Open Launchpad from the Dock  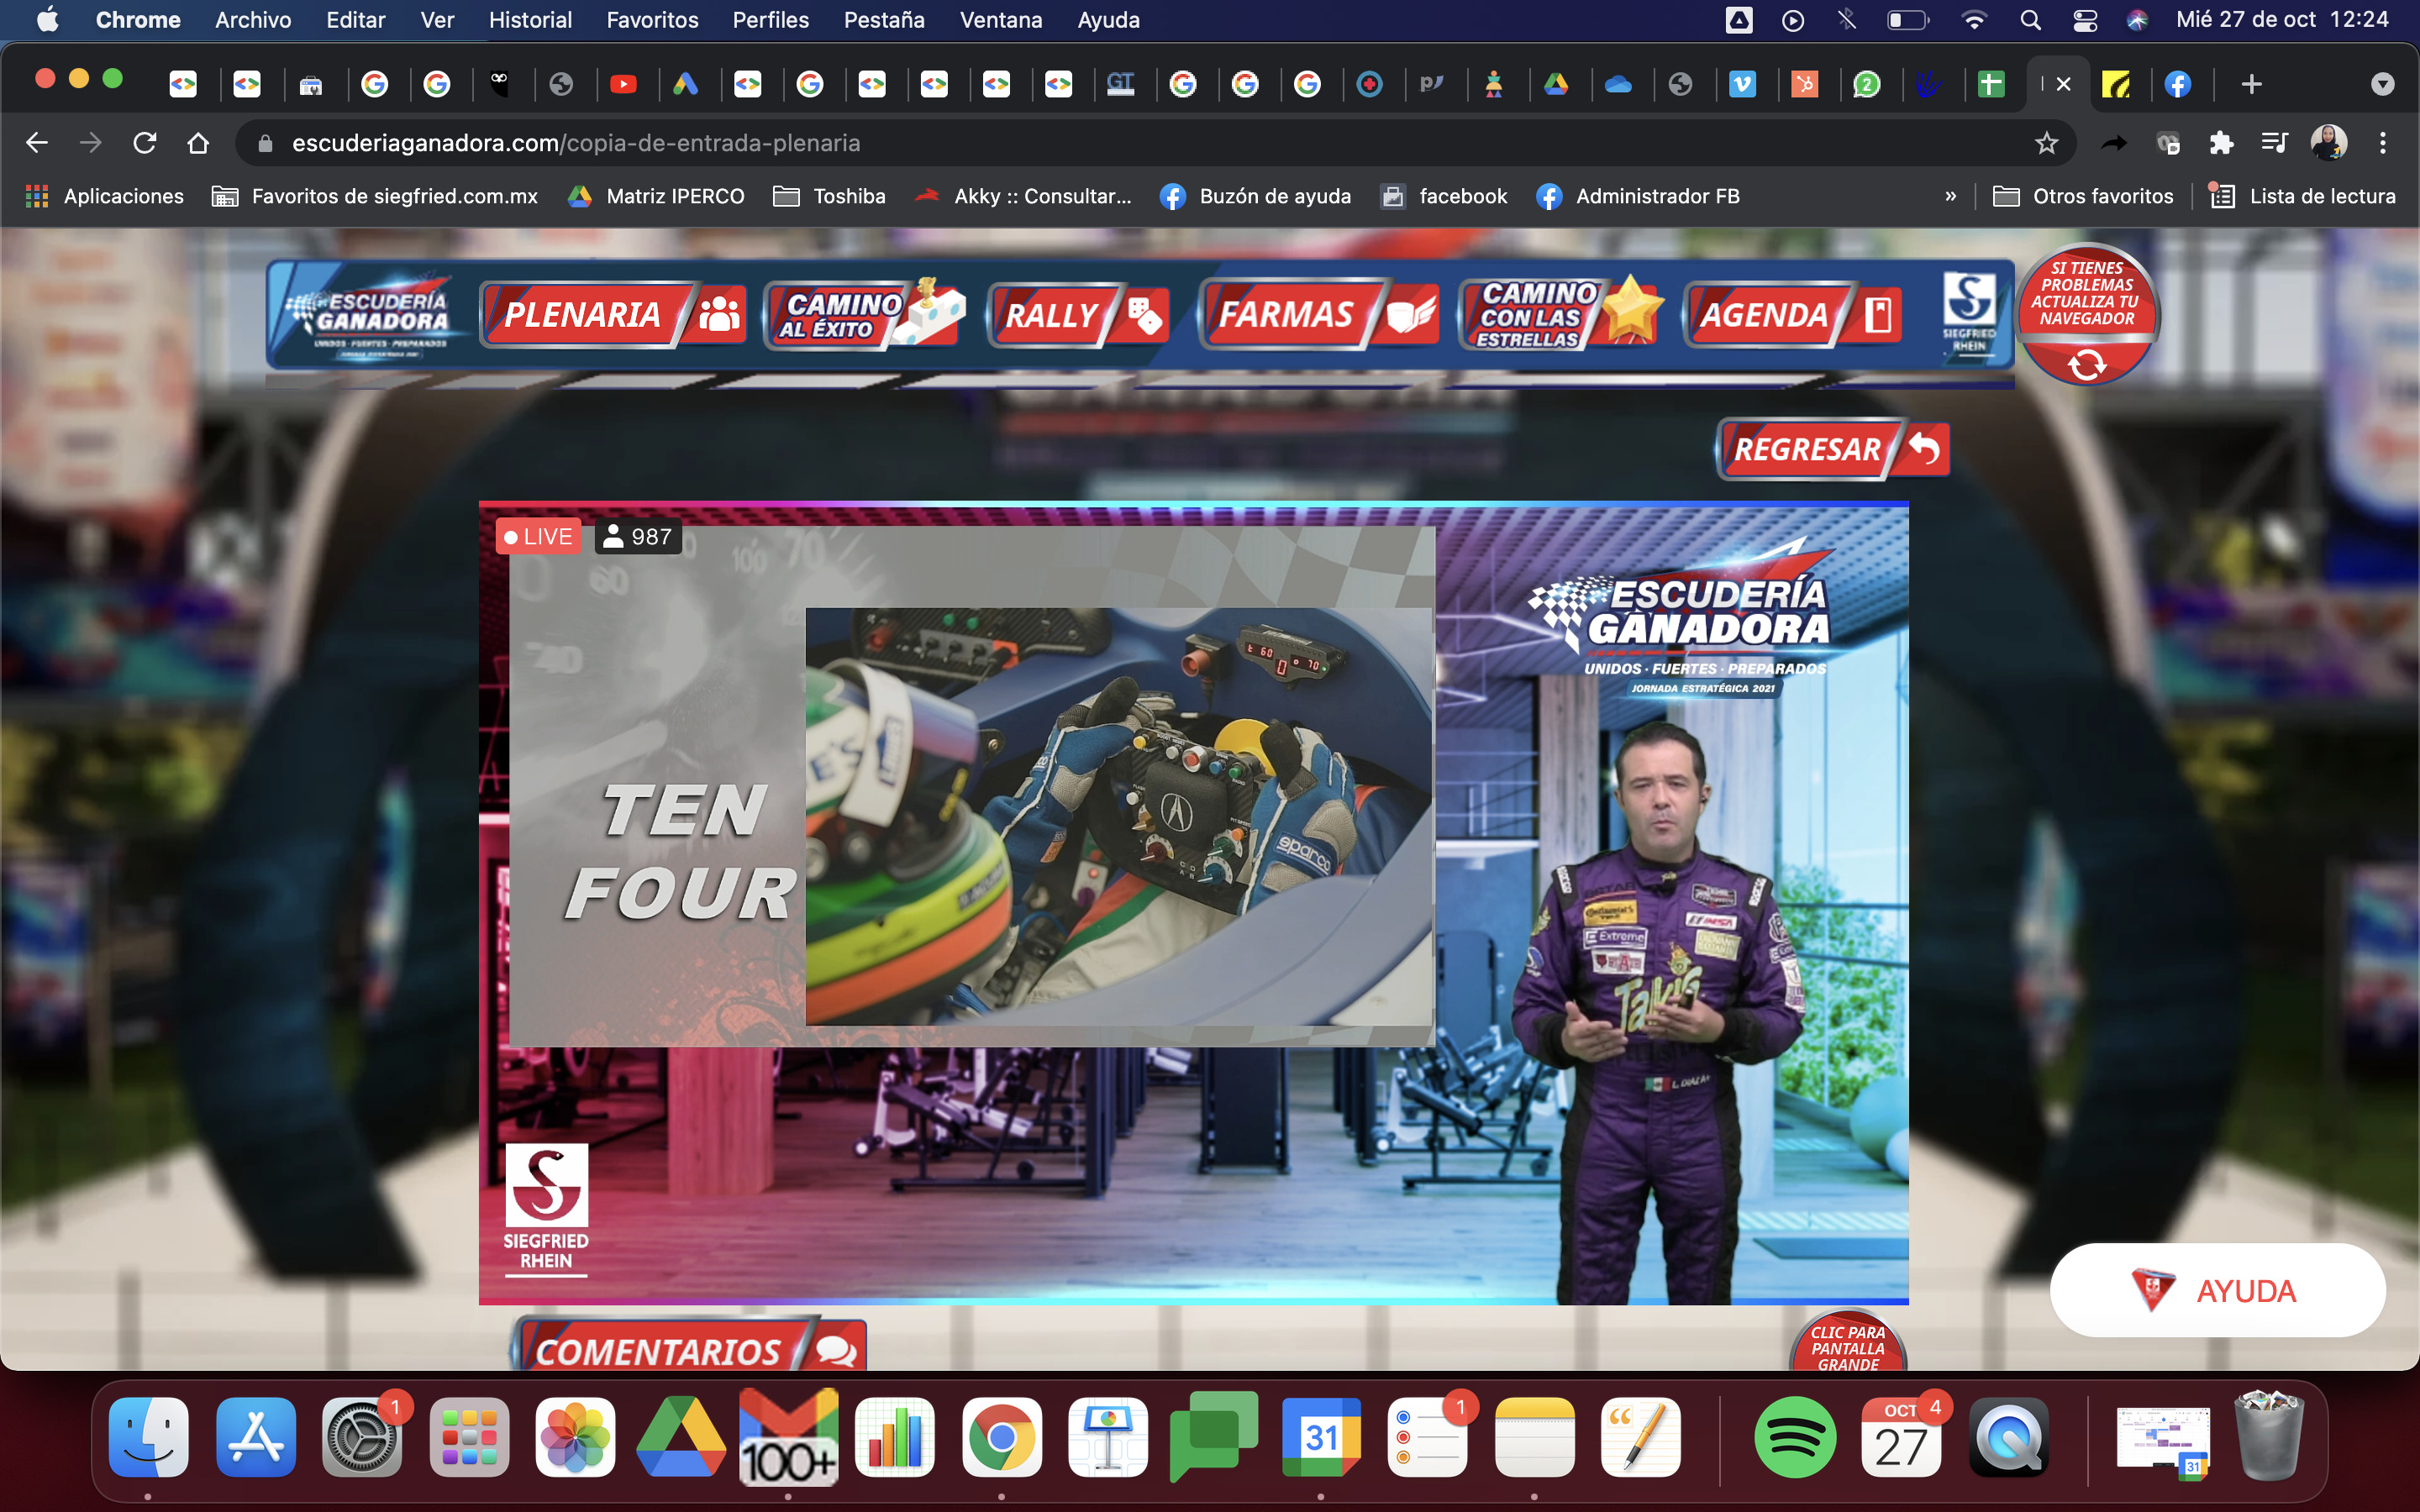(x=469, y=1437)
